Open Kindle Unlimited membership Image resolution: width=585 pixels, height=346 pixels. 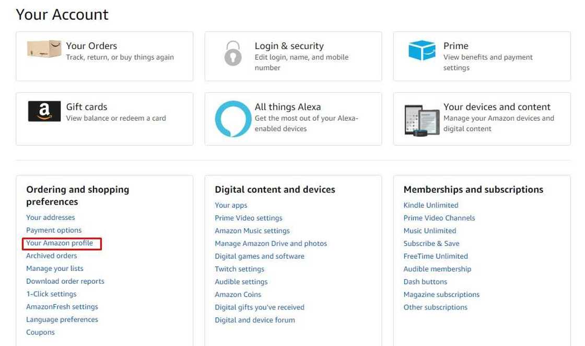point(430,205)
